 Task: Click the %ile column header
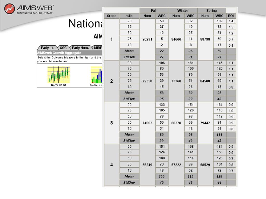tap(129, 16)
